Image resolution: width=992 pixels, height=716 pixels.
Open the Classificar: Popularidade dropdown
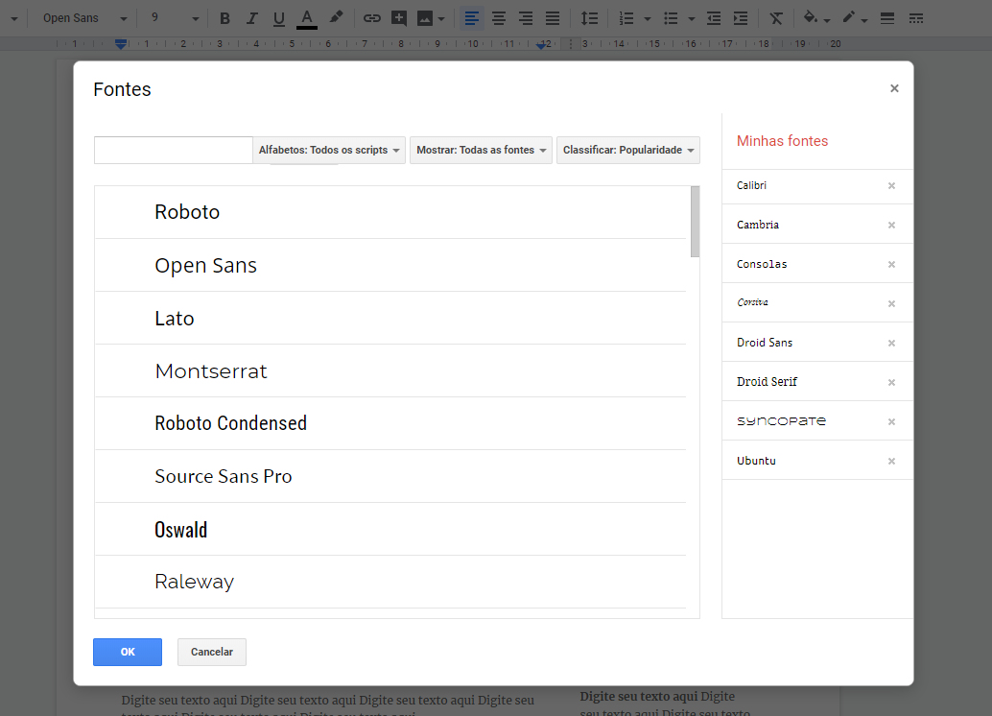click(627, 150)
